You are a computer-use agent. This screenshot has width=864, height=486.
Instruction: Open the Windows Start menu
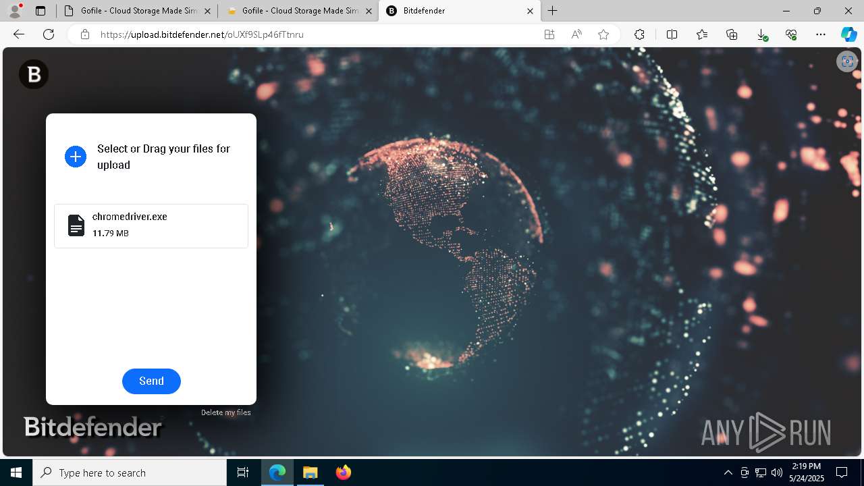(16, 473)
